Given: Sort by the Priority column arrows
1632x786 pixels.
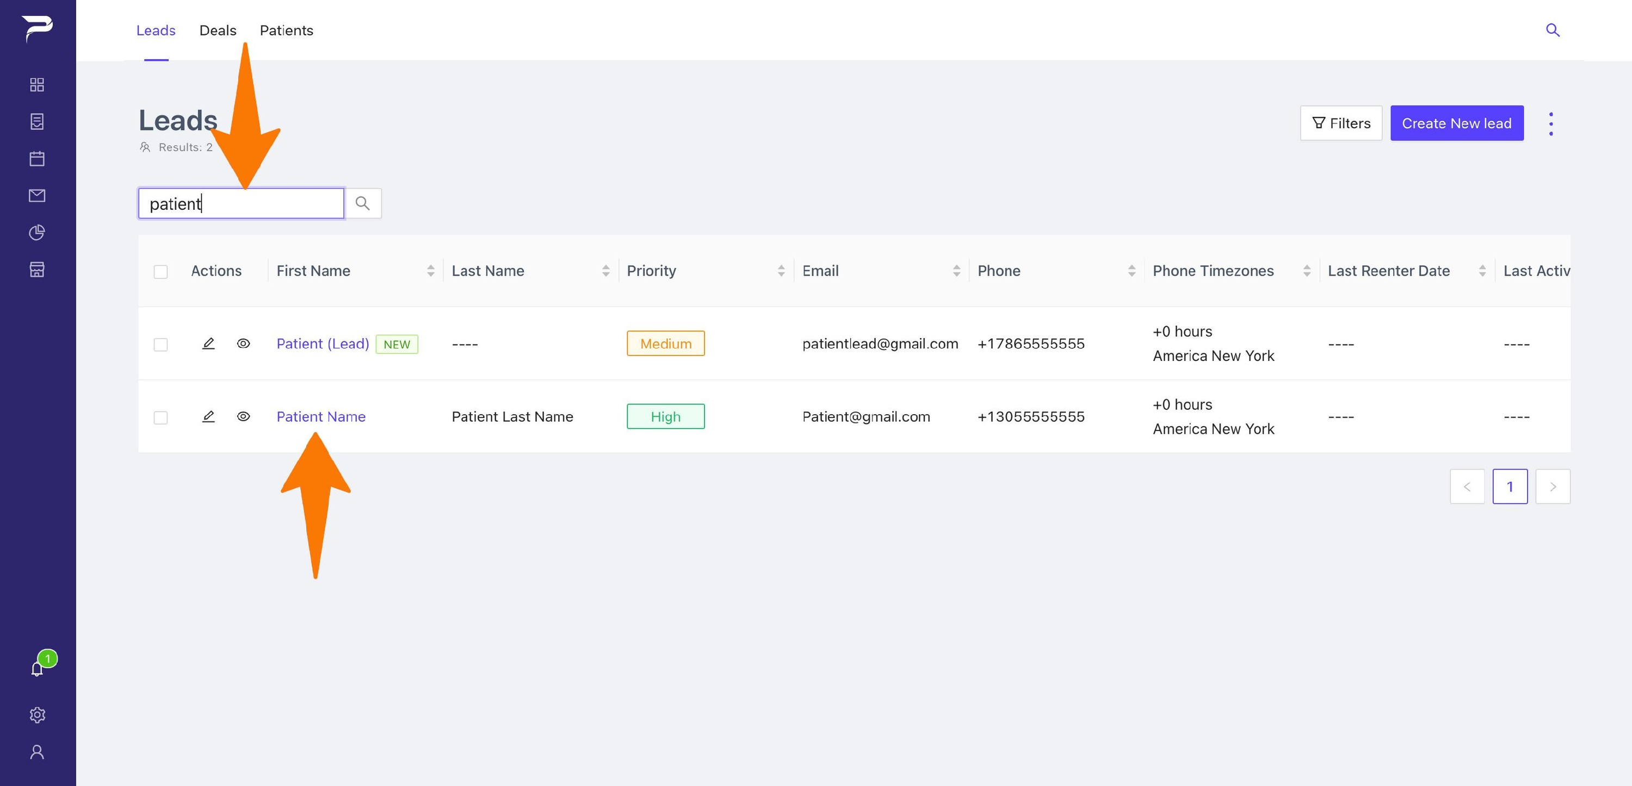Looking at the screenshot, I should (781, 271).
